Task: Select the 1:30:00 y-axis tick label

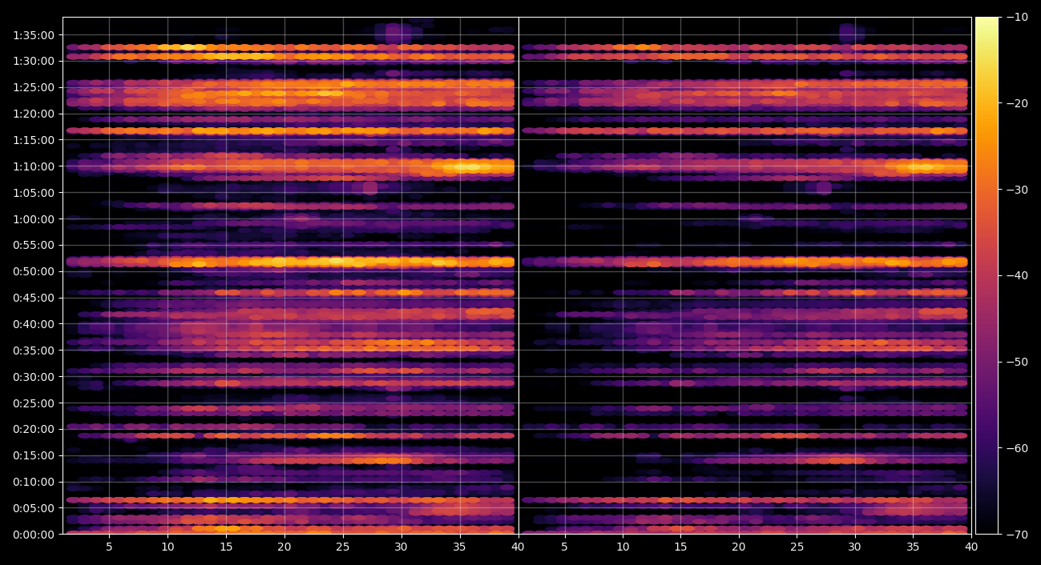Action: 34,61
